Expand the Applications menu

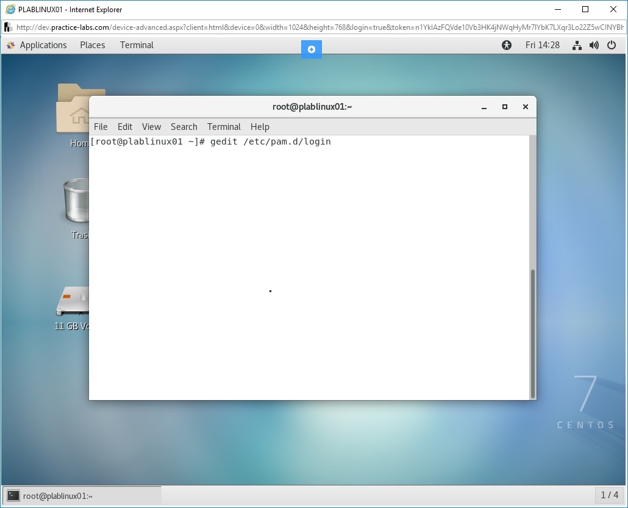(x=43, y=45)
